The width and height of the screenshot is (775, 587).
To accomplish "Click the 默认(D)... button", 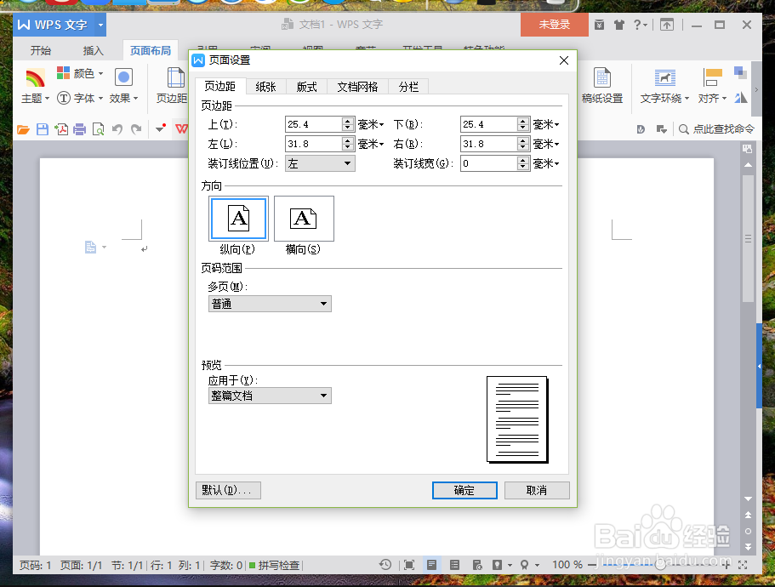I will [228, 490].
